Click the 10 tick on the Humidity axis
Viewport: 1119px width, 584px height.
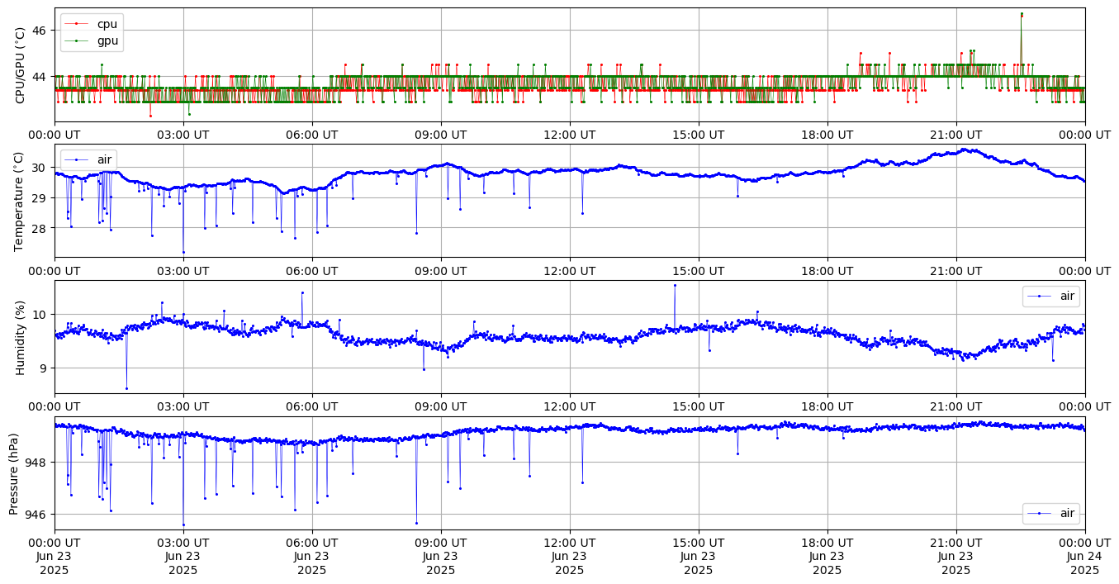click(41, 314)
